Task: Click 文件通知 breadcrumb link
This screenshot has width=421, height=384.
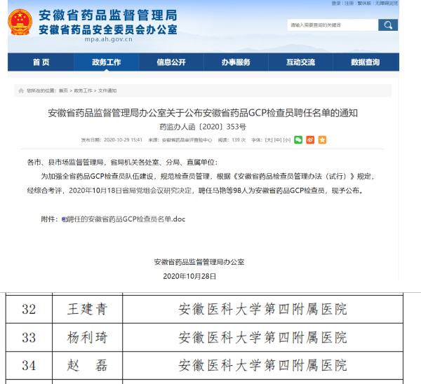Action: coord(107,90)
